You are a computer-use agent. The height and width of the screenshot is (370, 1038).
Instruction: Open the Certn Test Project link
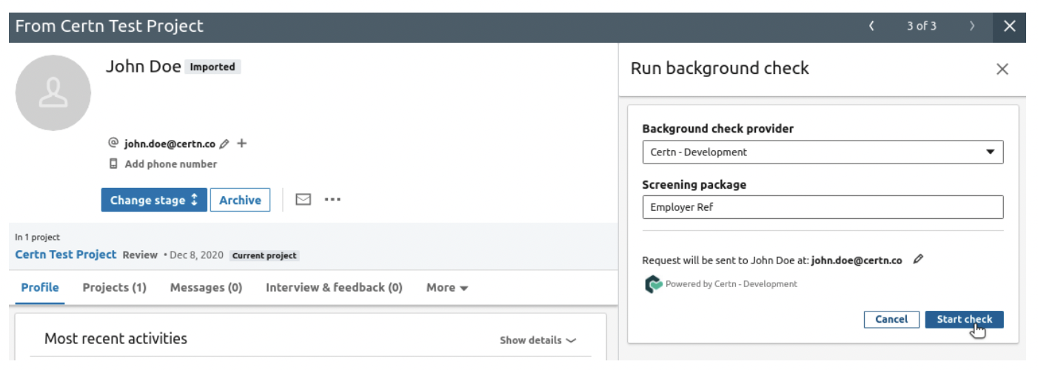point(66,255)
